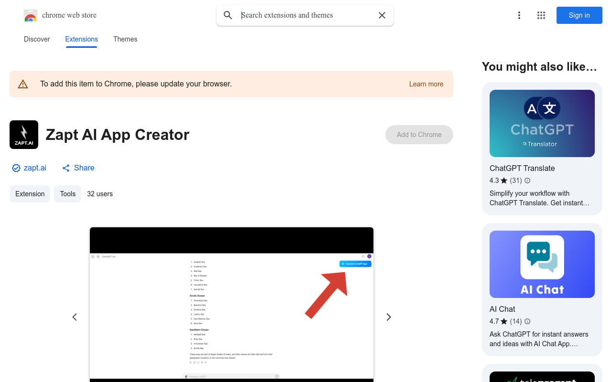Open the Themes tab

[x=125, y=39]
